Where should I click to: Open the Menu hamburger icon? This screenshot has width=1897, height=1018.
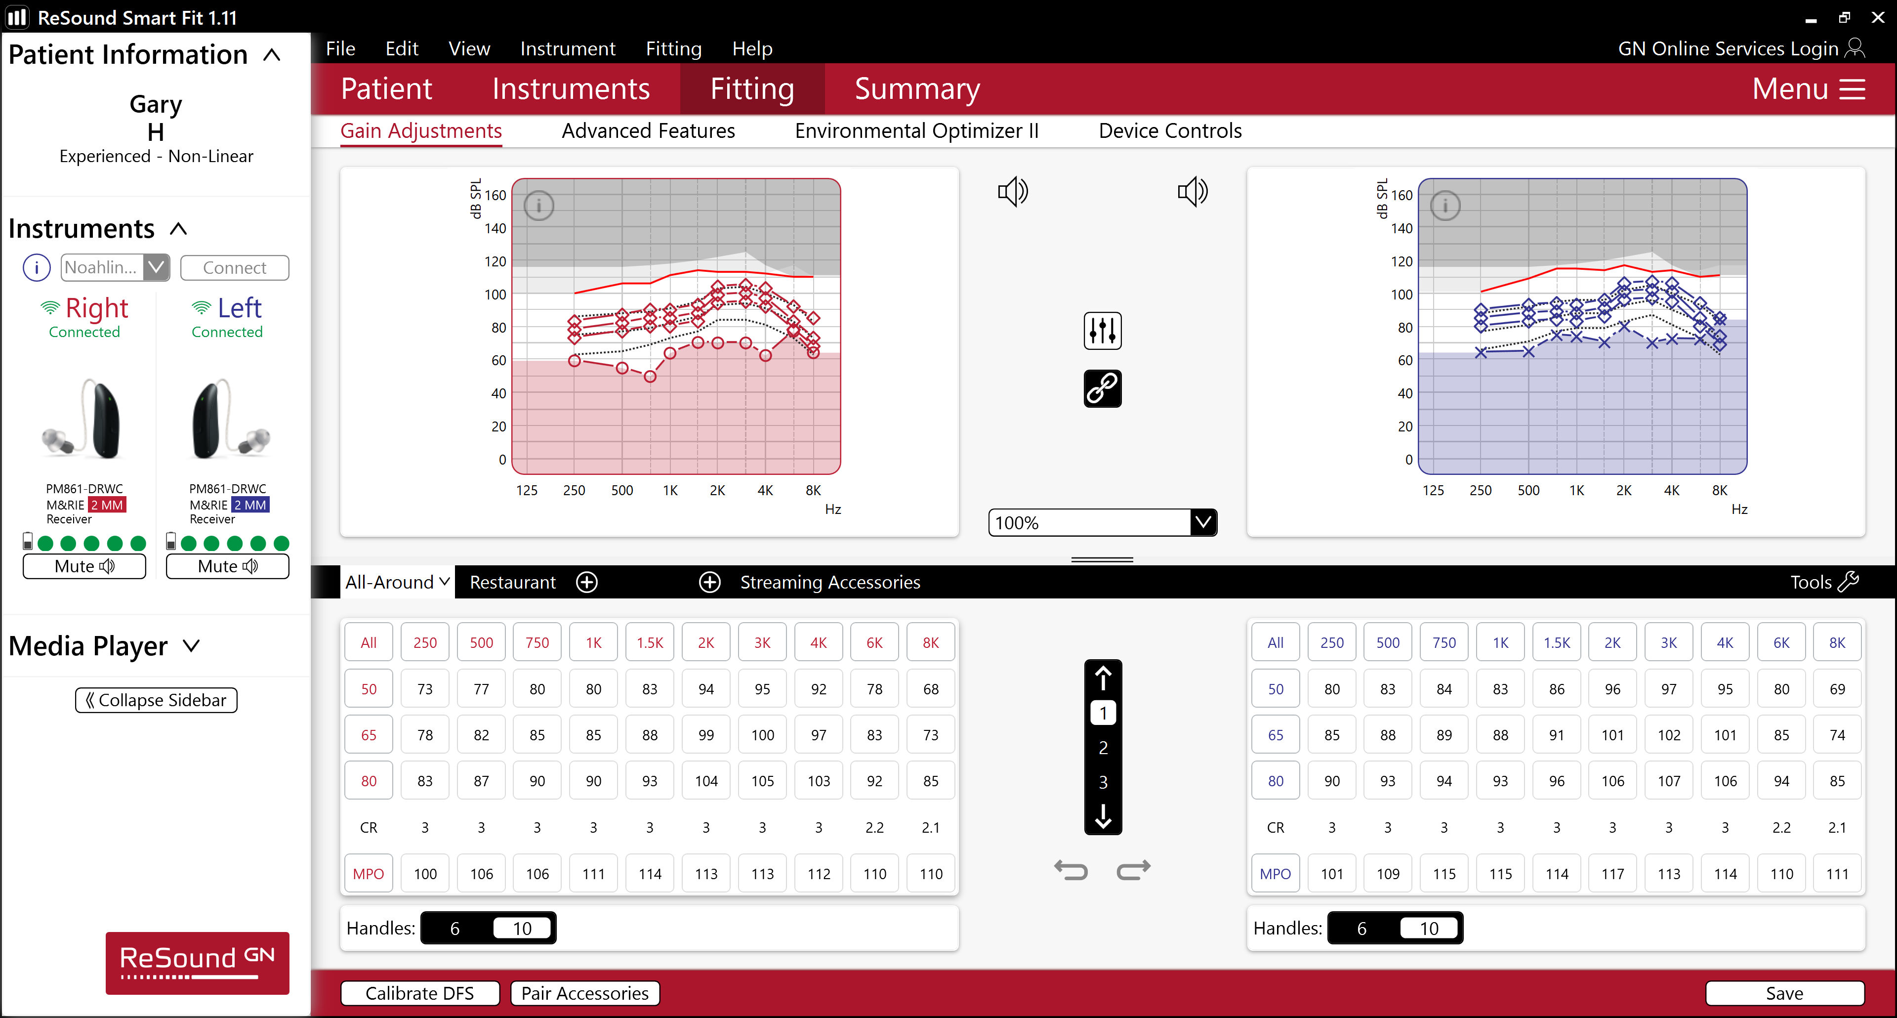coord(1852,89)
